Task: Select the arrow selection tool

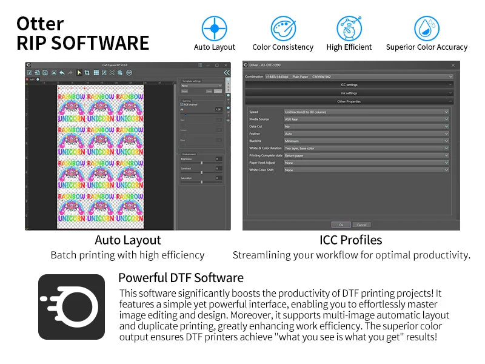Action: coord(78,72)
